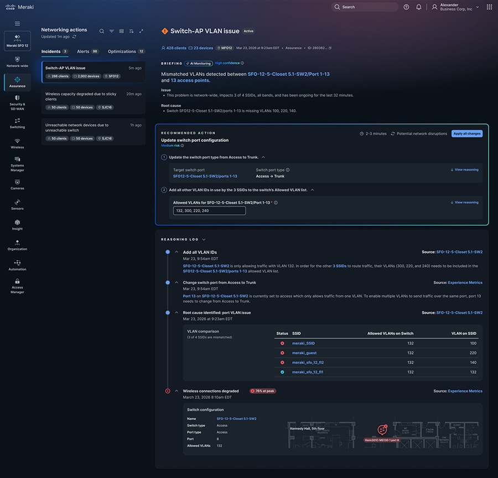Open Organization in sidebar
Image resolution: width=498 pixels, height=478 pixels.
point(17,245)
